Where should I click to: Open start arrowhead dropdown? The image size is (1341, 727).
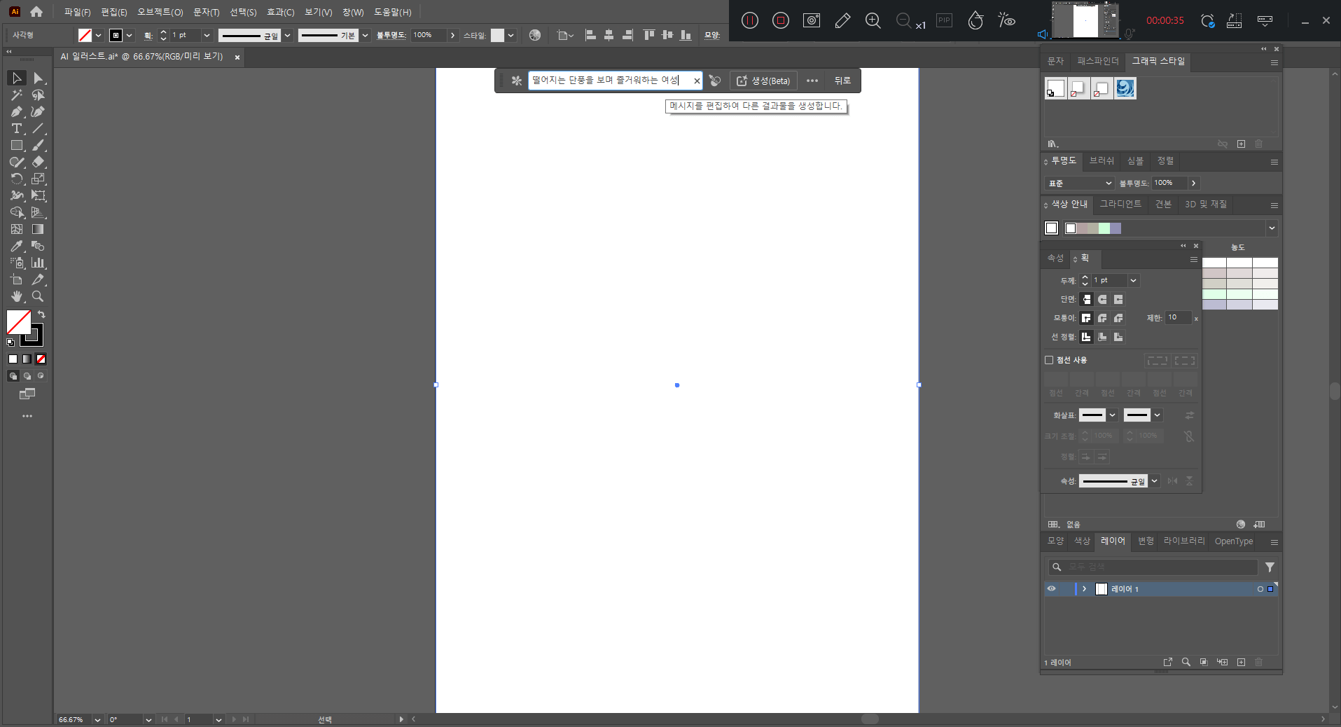[1112, 415]
